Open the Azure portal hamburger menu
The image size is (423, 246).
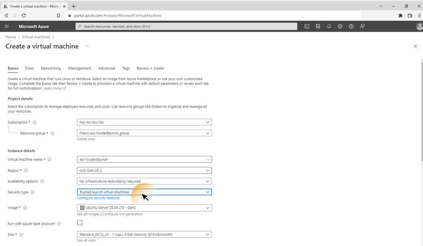click(x=7, y=26)
